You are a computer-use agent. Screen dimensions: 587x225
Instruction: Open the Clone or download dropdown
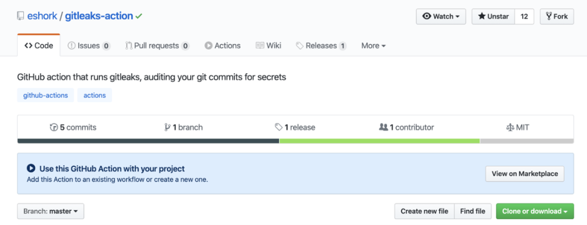pyautogui.click(x=534, y=211)
